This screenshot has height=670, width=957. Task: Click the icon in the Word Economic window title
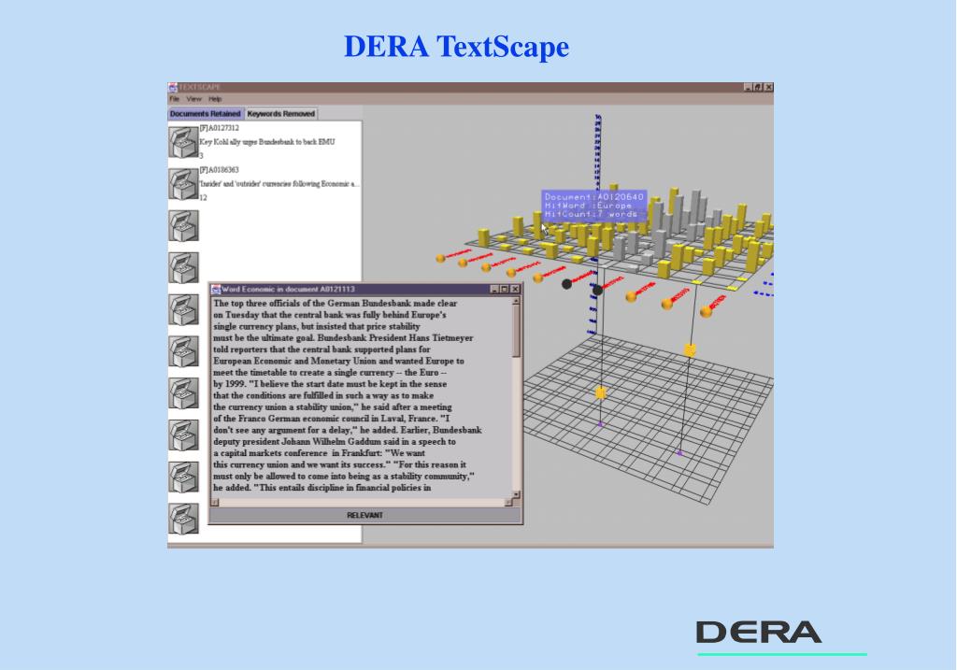pos(216,290)
